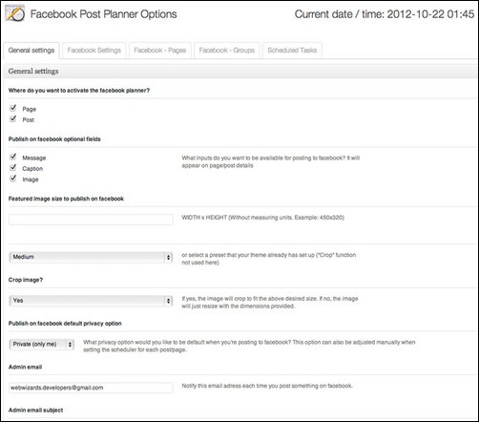Screen dimensions: 479x422
Task: Open the Facebook - Groups tab
Action: pos(227,51)
